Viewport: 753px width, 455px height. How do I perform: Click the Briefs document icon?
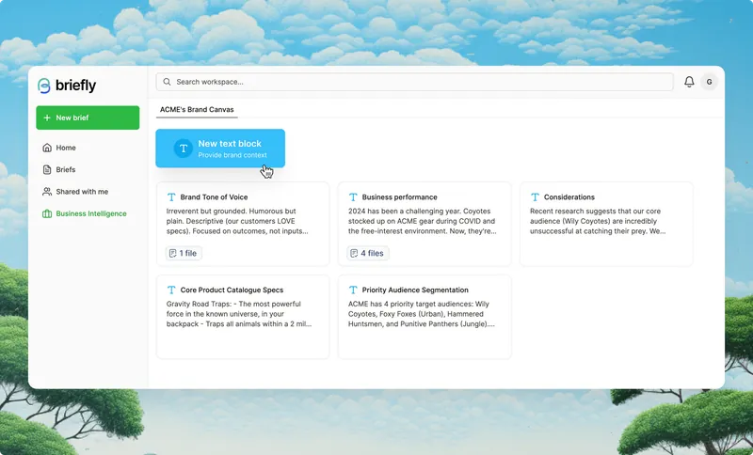pos(47,170)
